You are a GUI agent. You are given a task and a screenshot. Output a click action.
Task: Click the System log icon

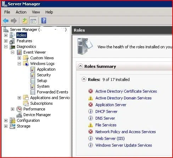pos(33,86)
